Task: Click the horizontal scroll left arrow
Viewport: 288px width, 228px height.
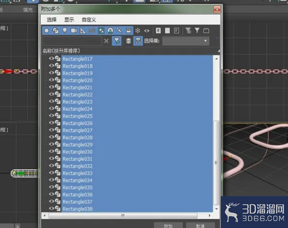Action: coord(45,215)
